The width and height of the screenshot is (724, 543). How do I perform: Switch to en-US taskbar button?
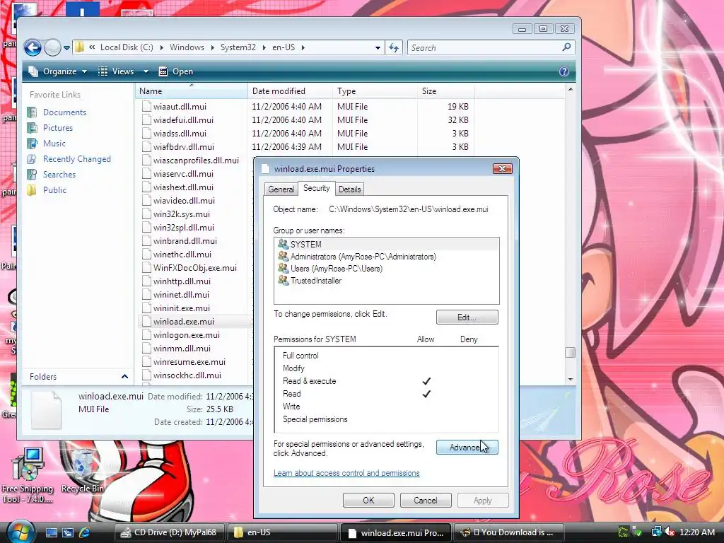click(x=283, y=532)
